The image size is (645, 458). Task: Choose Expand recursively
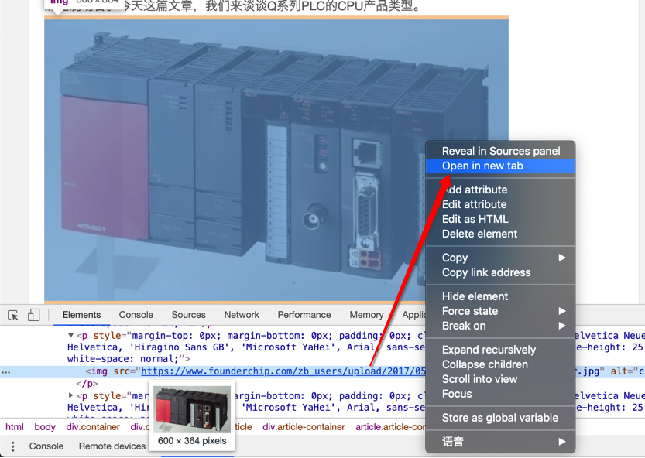(x=500, y=350)
